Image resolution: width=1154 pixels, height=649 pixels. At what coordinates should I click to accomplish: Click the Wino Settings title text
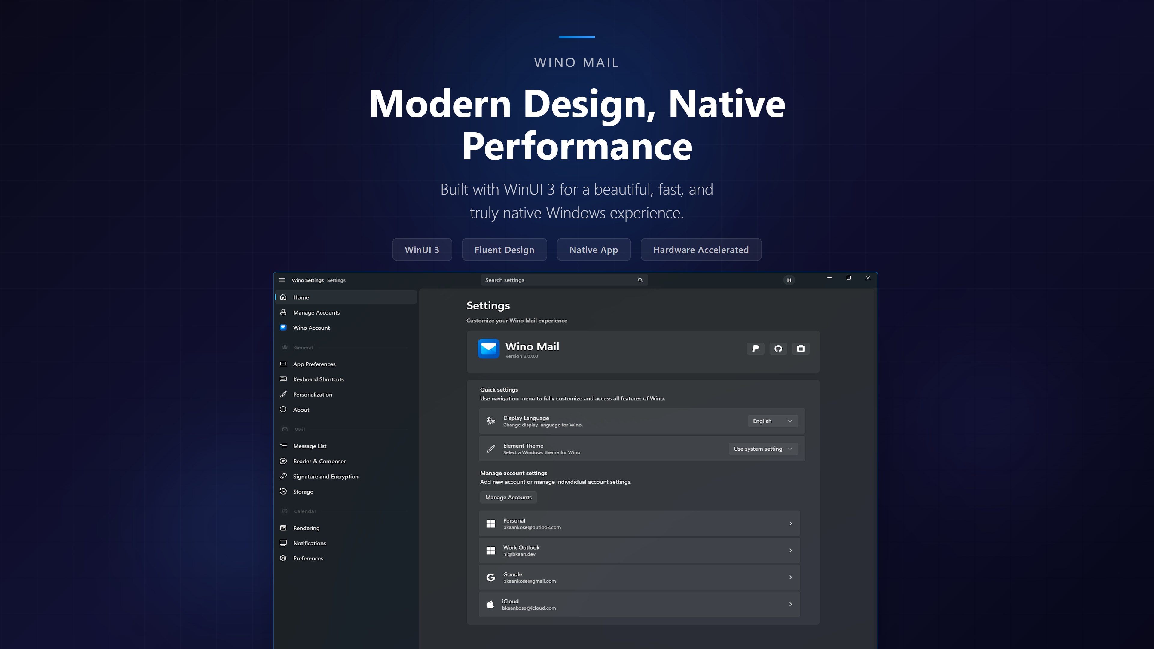point(307,280)
